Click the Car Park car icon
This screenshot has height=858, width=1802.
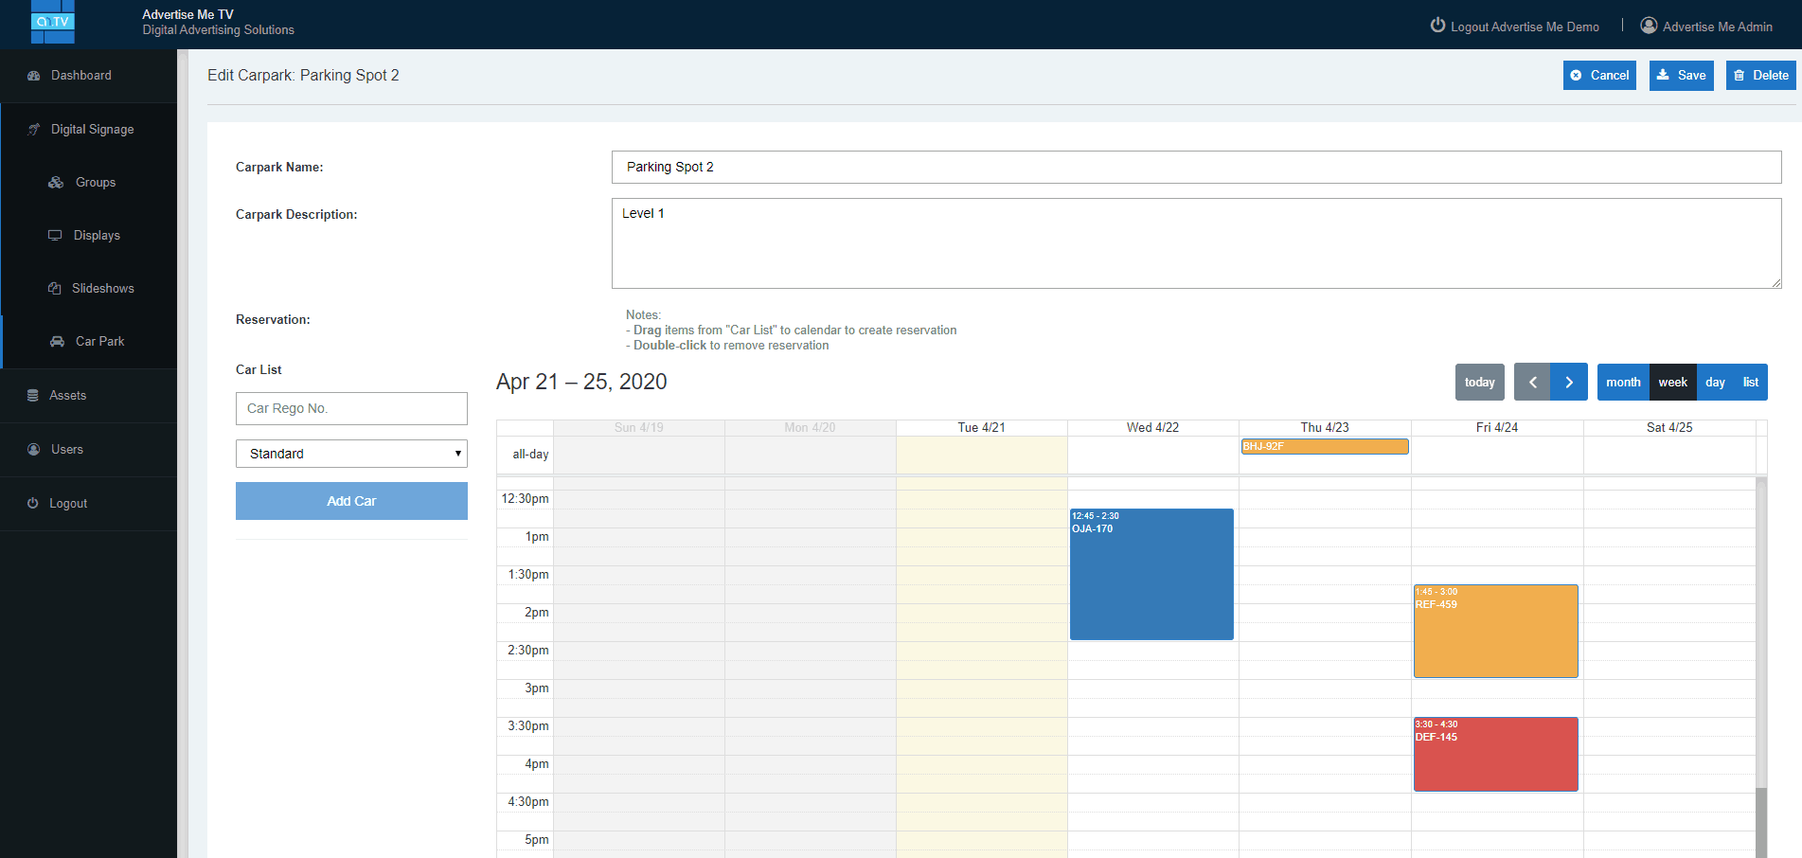[57, 342]
